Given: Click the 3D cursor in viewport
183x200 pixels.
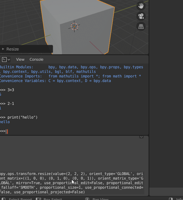Looking at the screenshot, I should (74, 27).
